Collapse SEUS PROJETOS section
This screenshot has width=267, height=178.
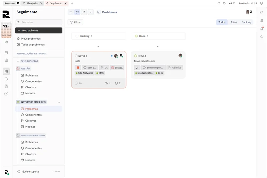tap(18, 61)
